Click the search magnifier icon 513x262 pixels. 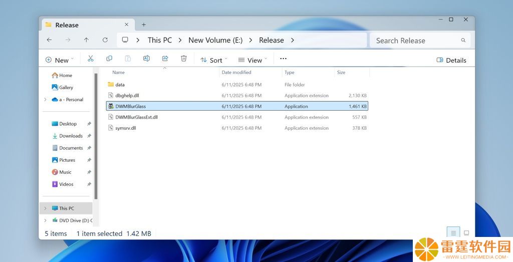[x=463, y=40]
